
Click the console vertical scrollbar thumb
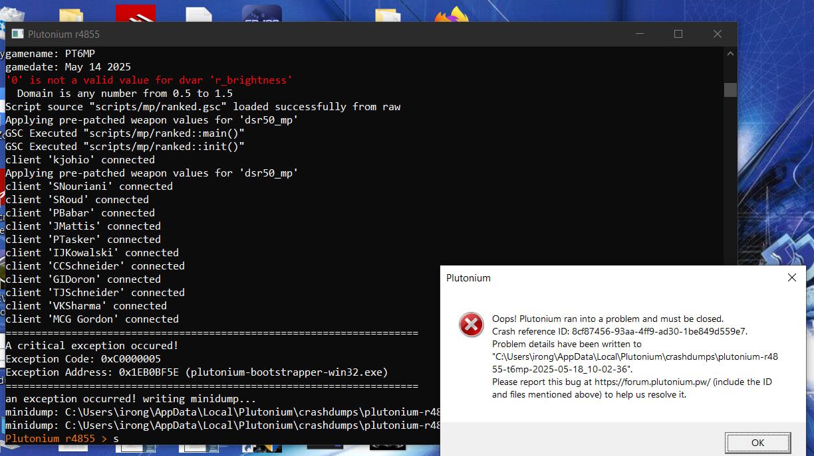[x=730, y=90]
